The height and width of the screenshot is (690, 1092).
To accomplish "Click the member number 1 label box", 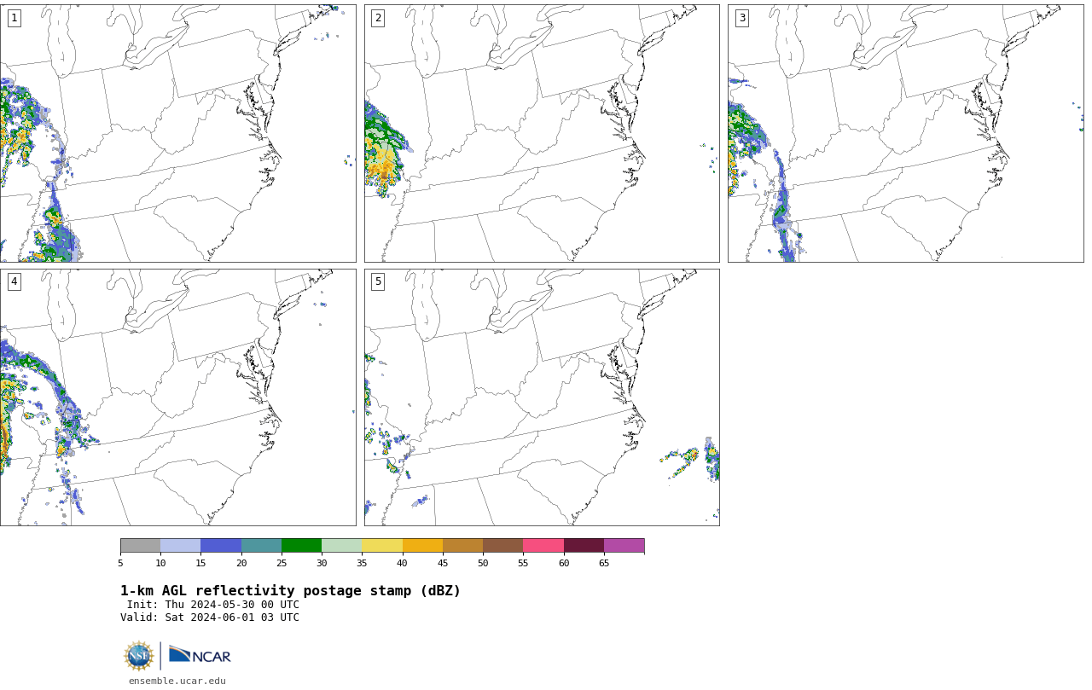I will (x=14, y=18).
